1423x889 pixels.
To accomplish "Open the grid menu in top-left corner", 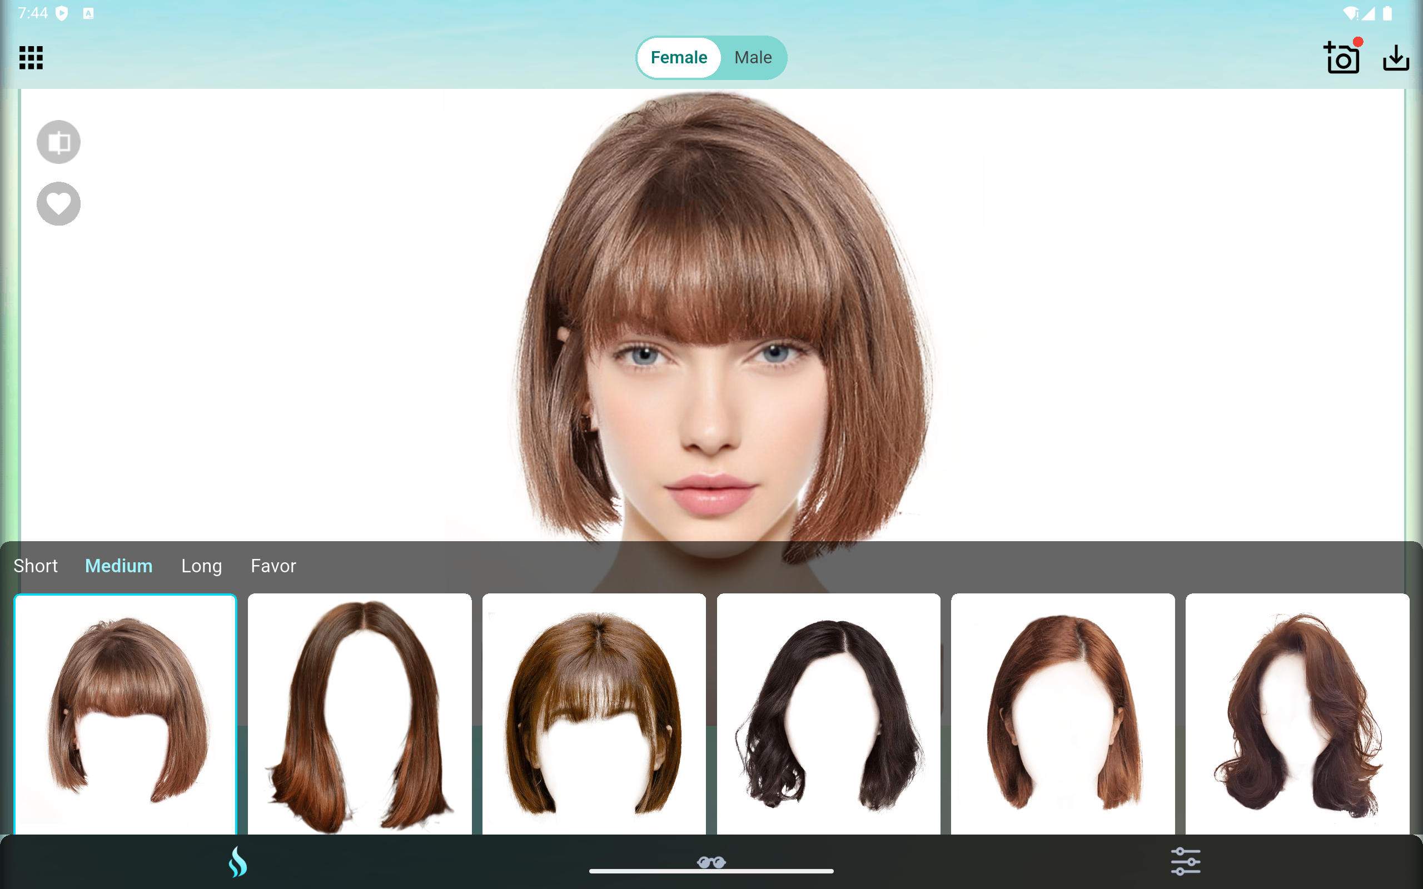I will (x=31, y=57).
